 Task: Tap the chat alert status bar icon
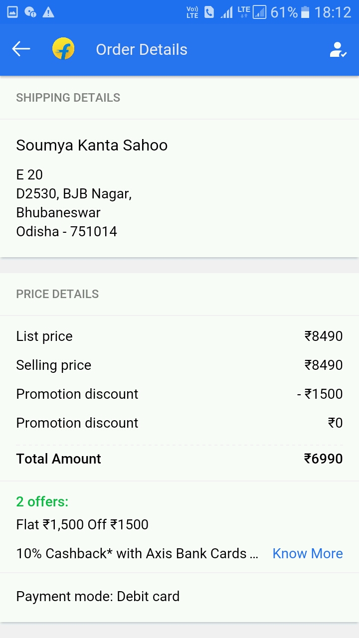(30, 12)
